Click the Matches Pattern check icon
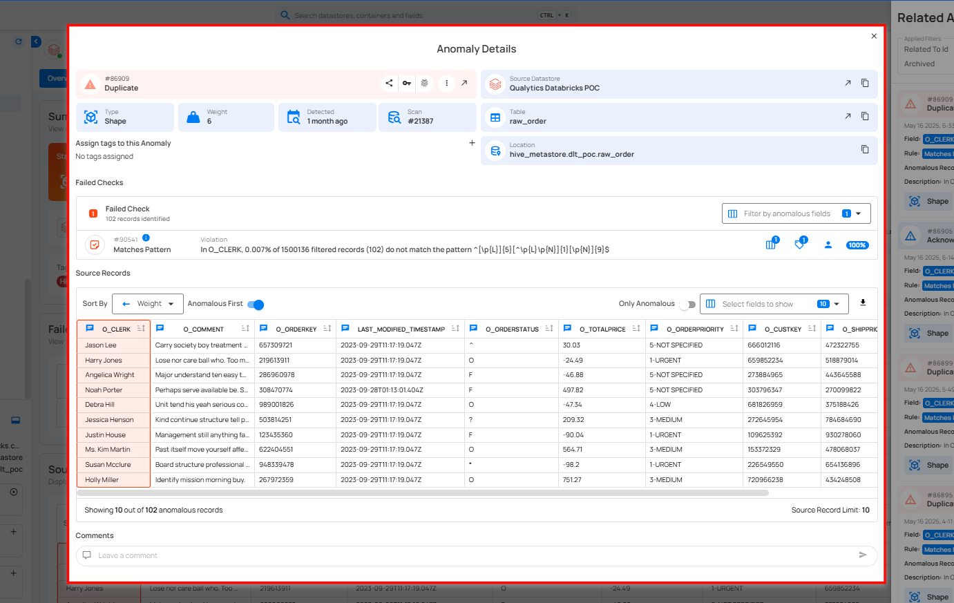Screen dimensions: 954x603 pyautogui.click(x=95, y=245)
